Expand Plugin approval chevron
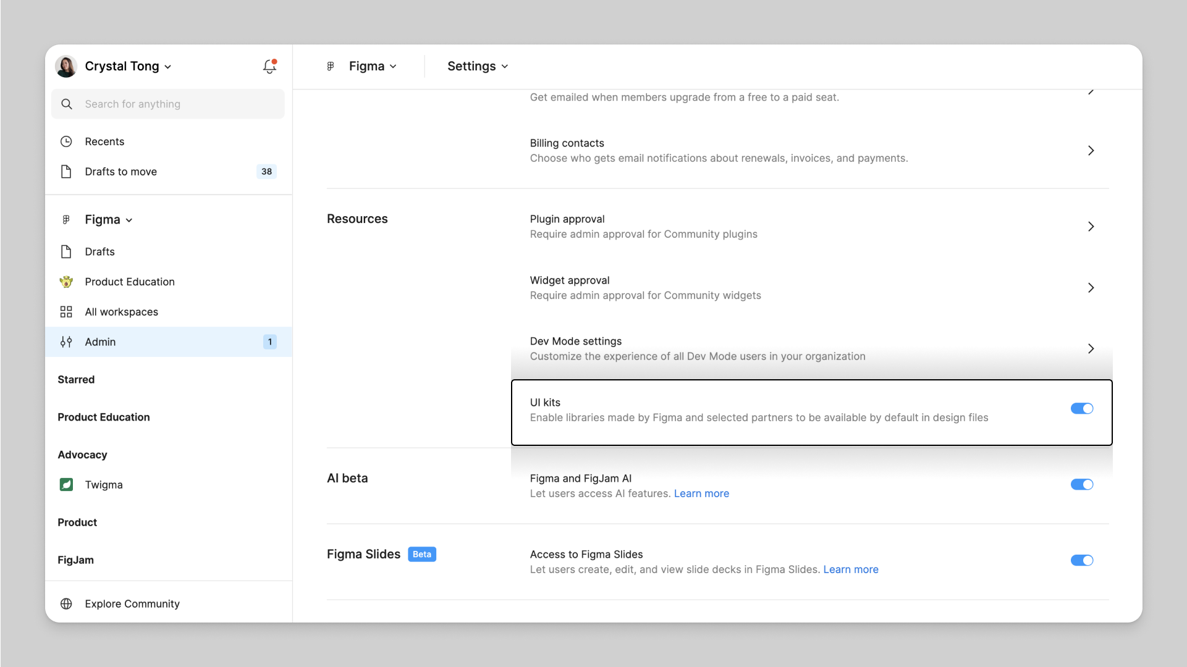The height and width of the screenshot is (667, 1187). pyautogui.click(x=1091, y=227)
